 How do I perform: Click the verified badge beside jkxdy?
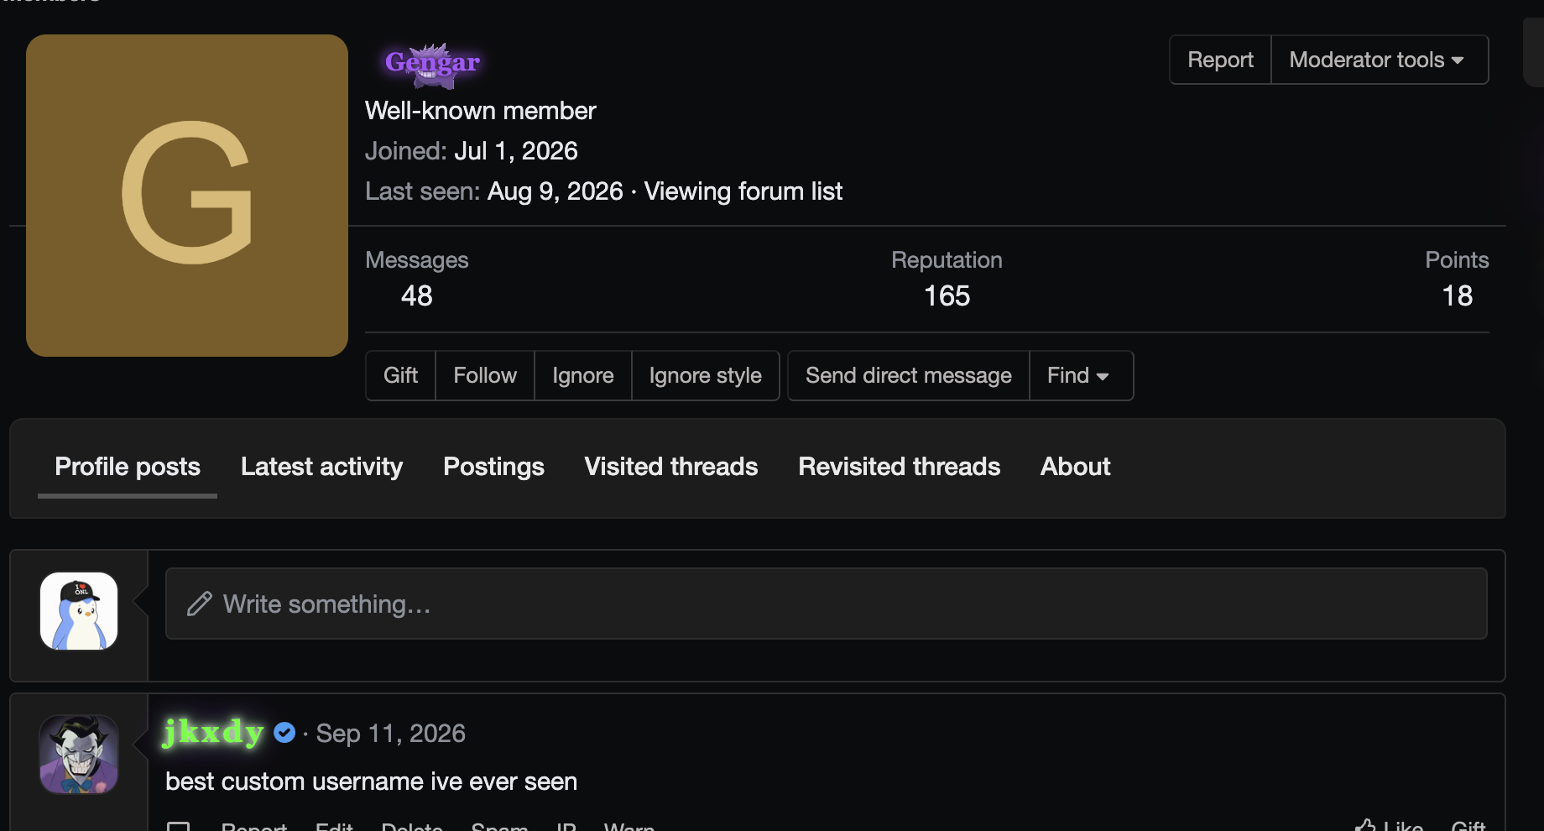pyautogui.click(x=284, y=733)
